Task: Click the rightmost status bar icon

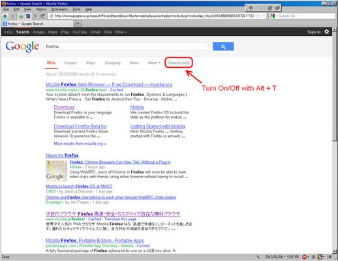Action: point(330,257)
